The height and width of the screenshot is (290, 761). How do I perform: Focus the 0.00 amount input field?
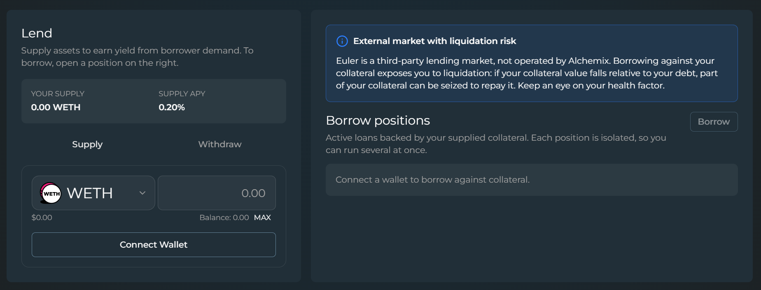(x=217, y=193)
